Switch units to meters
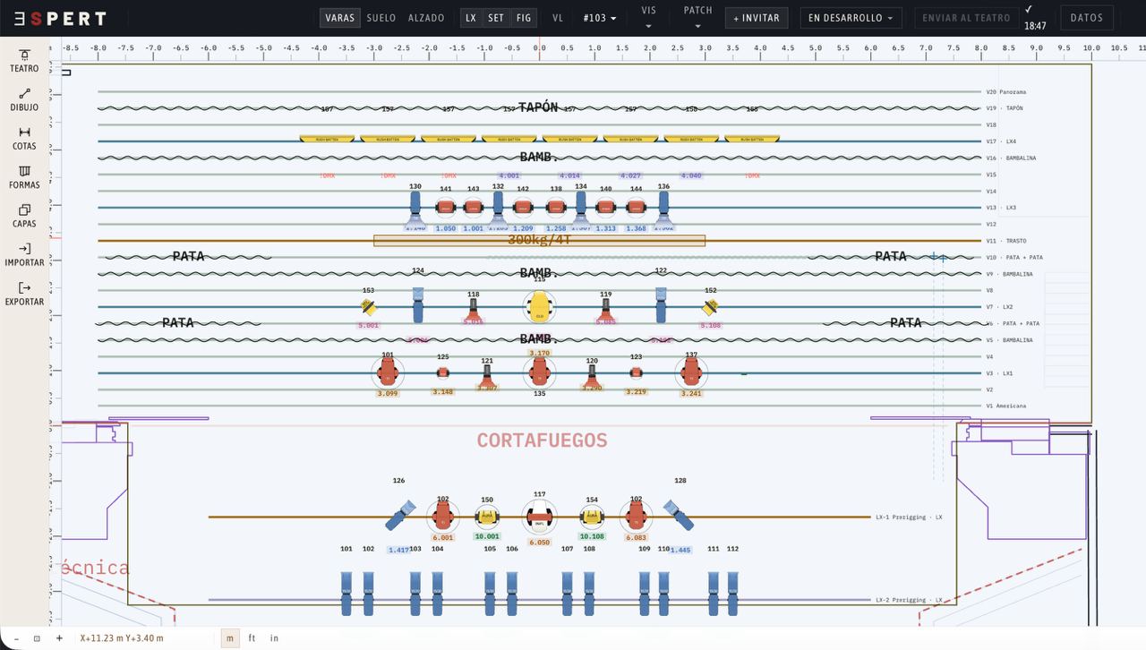Screen dimensions: 1146x650 tap(230, 638)
